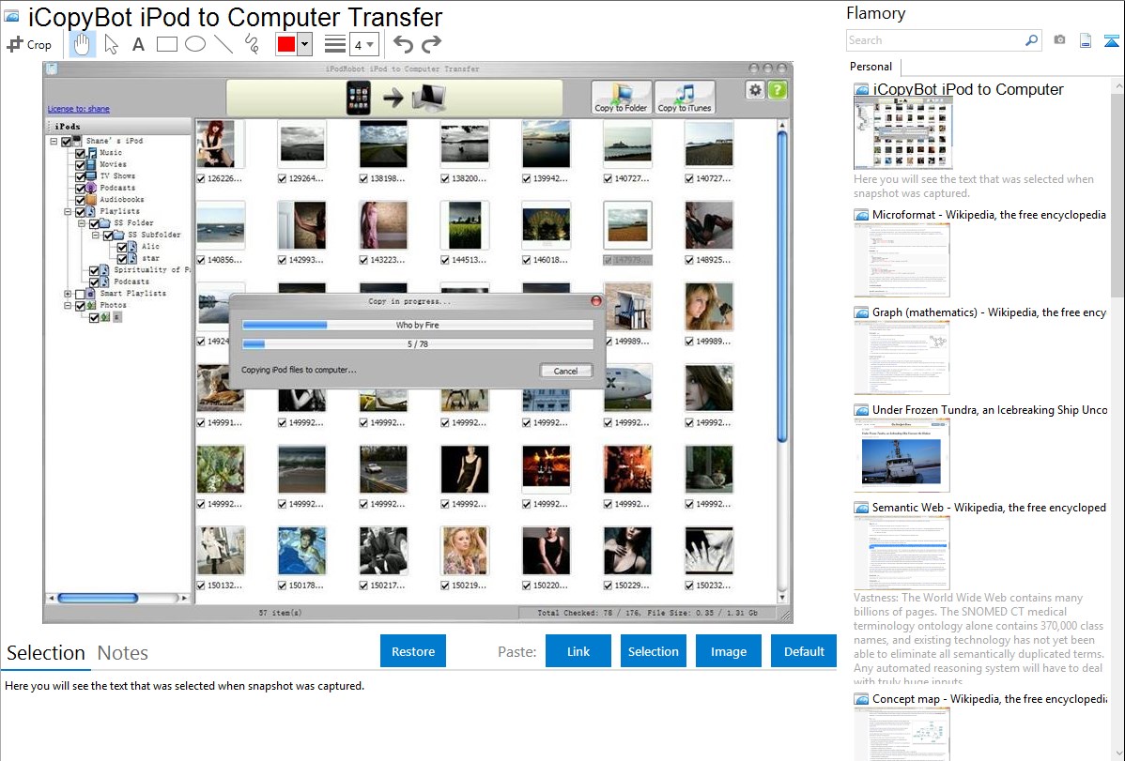Select the Crop tool
The height and width of the screenshot is (761, 1125).
(x=29, y=44)
